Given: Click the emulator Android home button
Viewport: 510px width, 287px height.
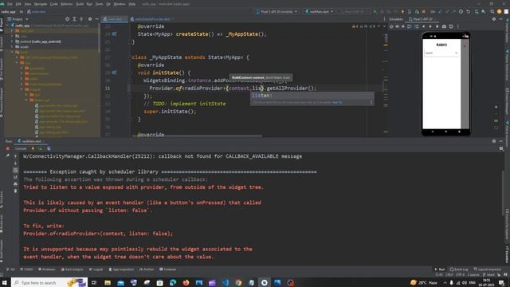Looking at the screenshot, I should point(446,132).
